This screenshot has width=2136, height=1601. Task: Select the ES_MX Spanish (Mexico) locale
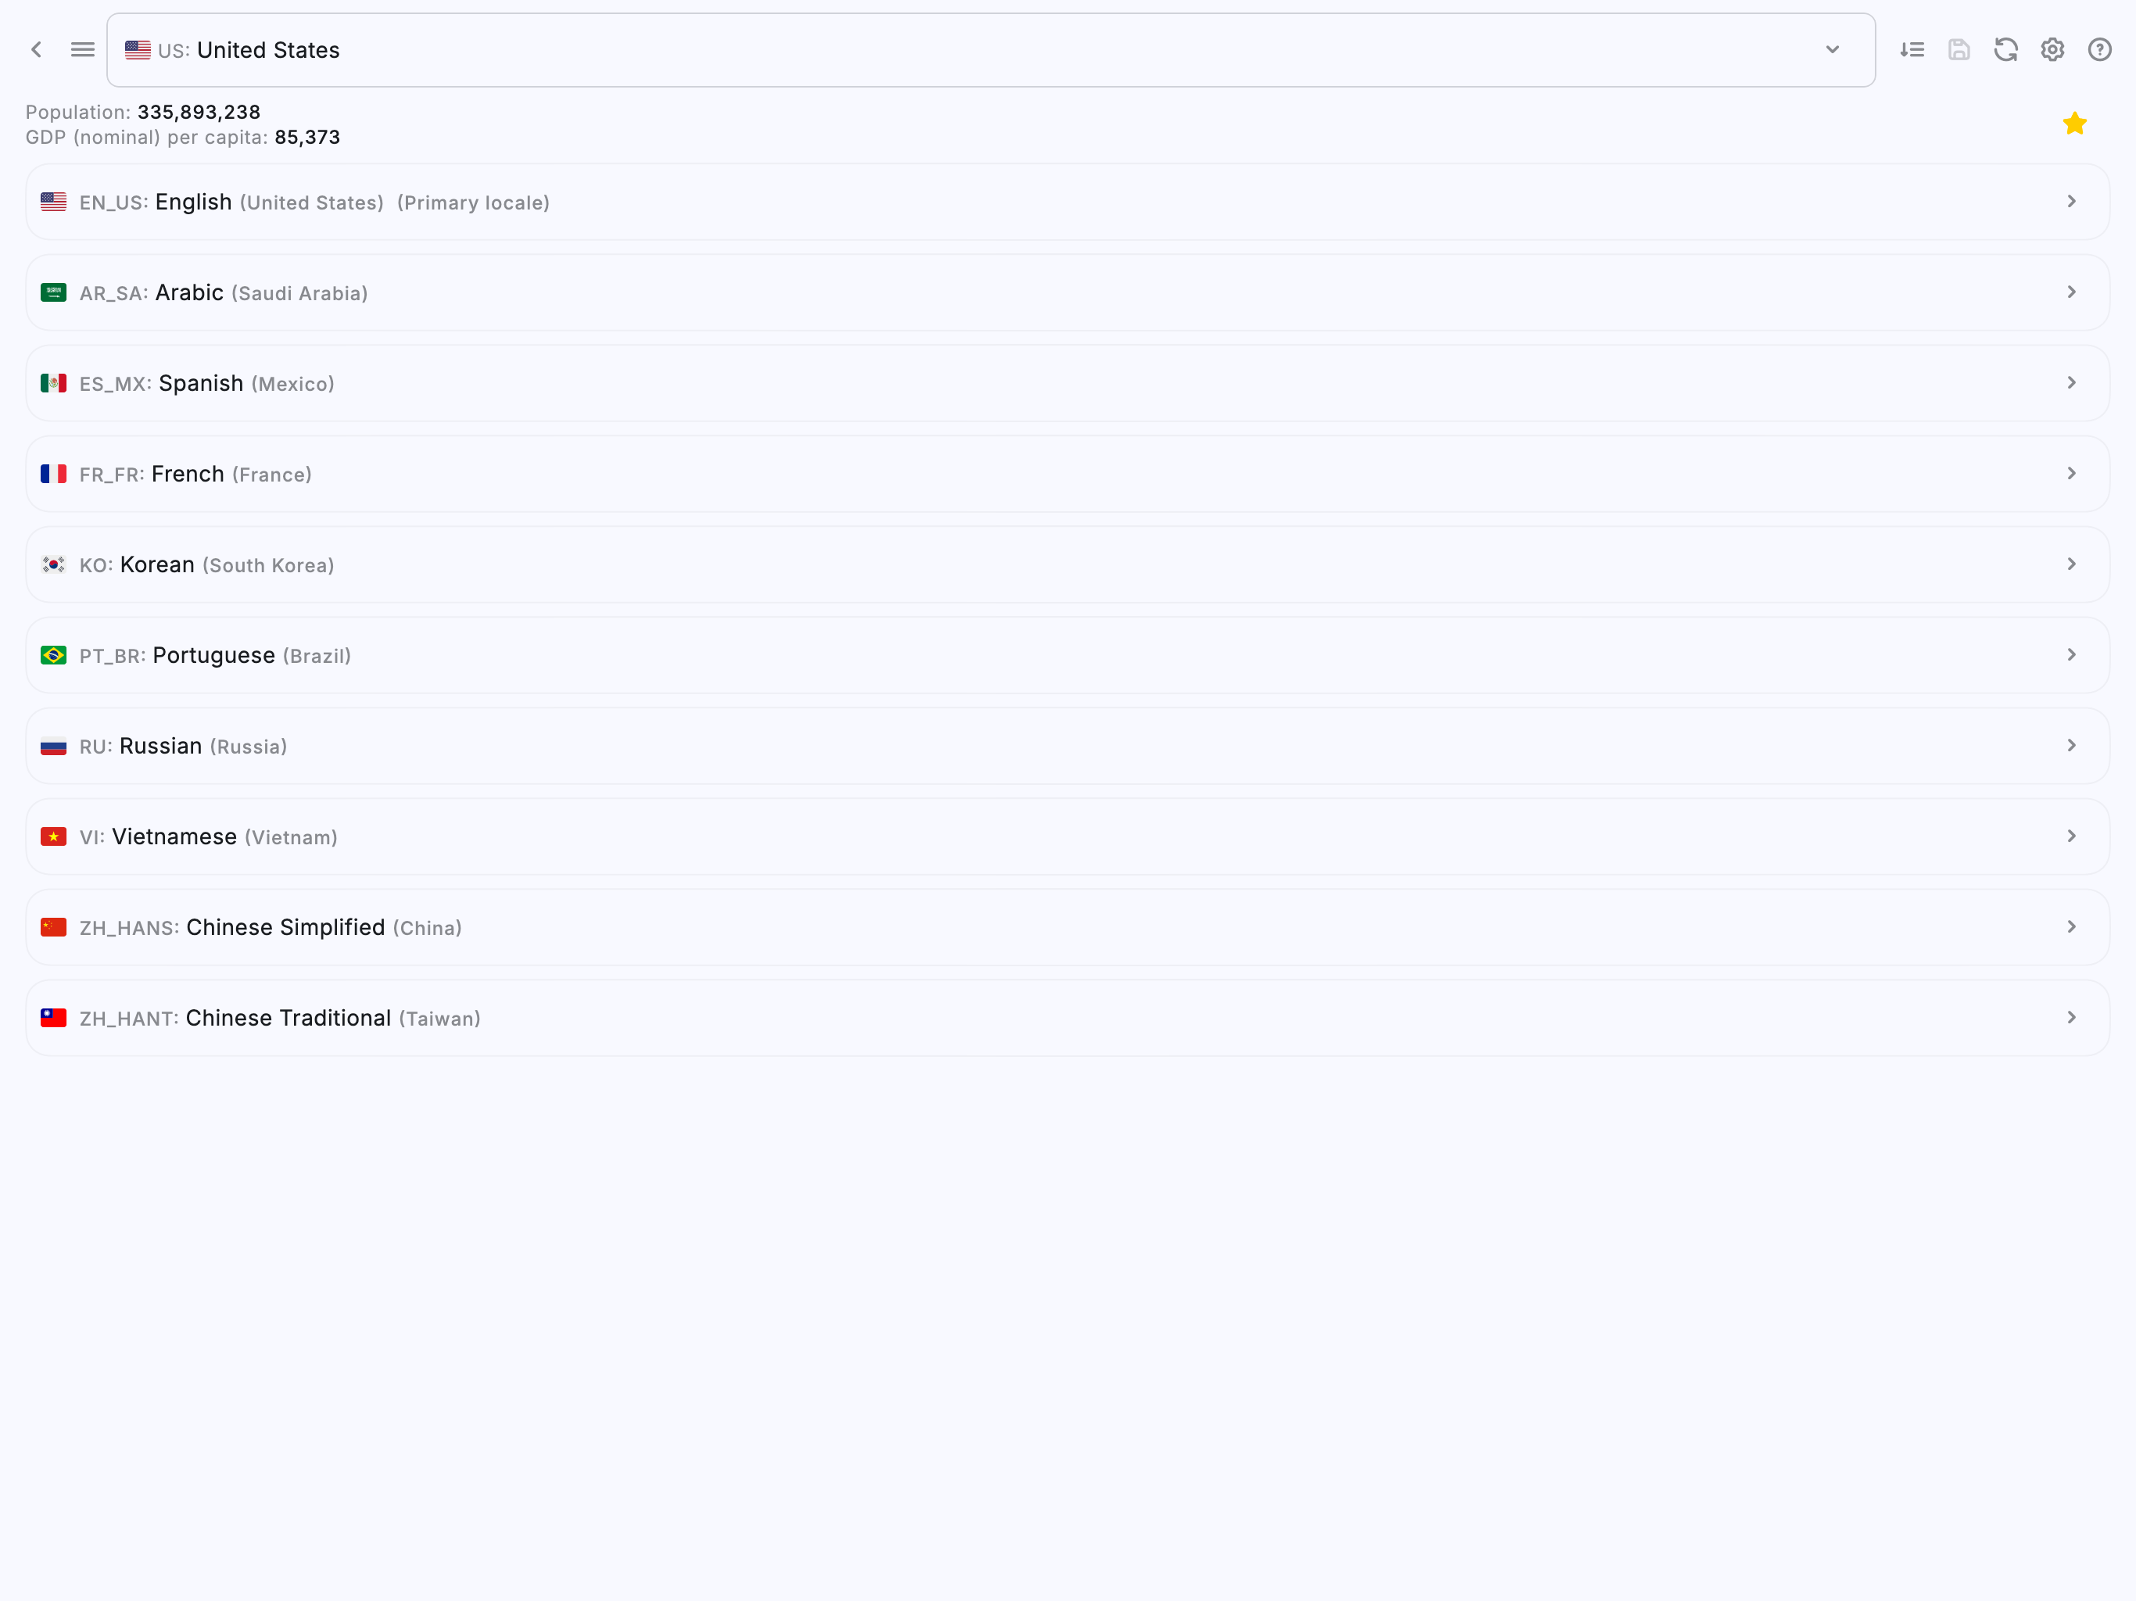pos(1067,383)
